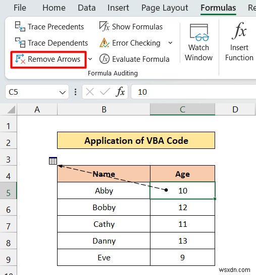Open the File menu

click(20, 8)
